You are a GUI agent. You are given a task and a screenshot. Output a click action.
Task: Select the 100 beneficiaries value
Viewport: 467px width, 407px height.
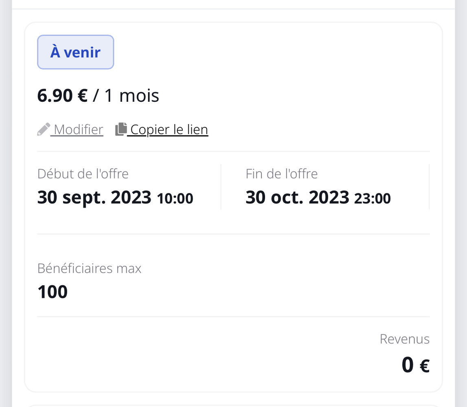coord(53,292)
